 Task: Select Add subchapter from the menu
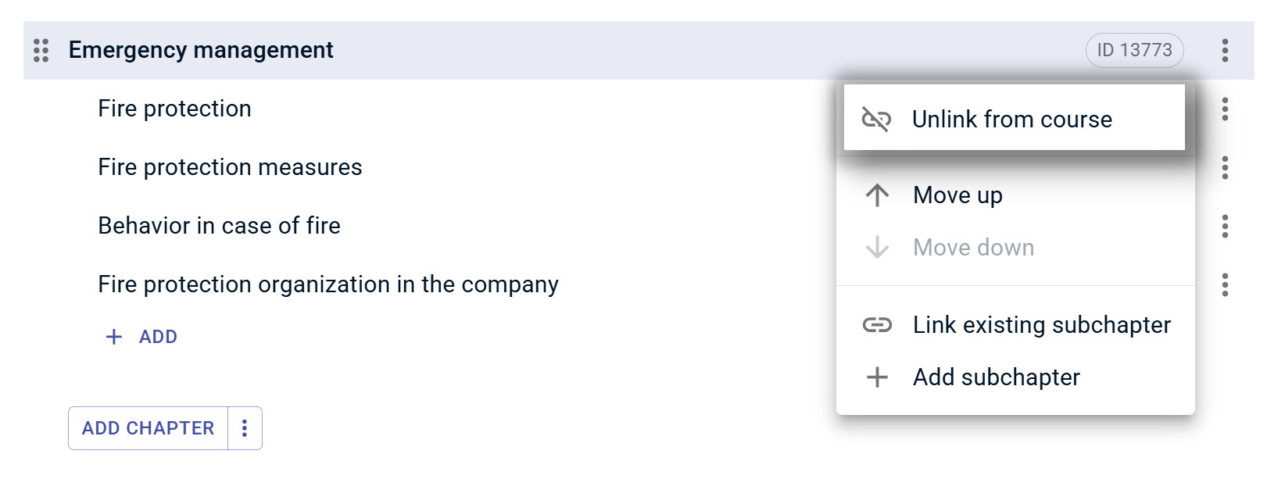[x=996, y=377]
